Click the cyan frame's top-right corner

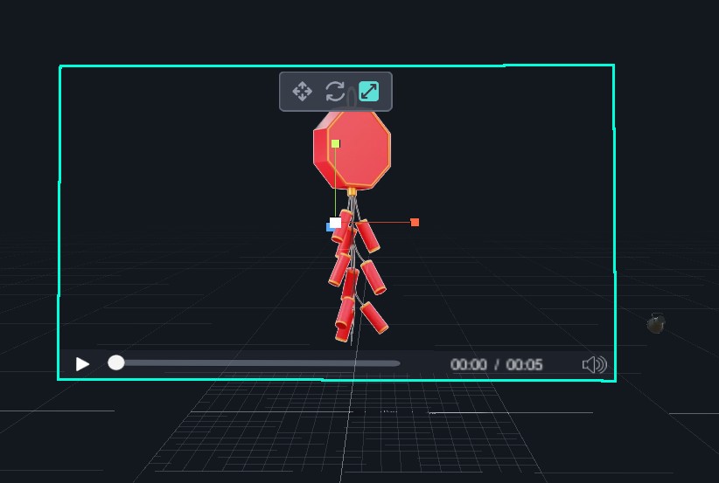[x=613, y=66]
